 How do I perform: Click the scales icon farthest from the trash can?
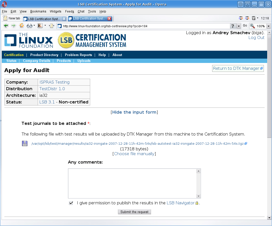pos(241,18)
